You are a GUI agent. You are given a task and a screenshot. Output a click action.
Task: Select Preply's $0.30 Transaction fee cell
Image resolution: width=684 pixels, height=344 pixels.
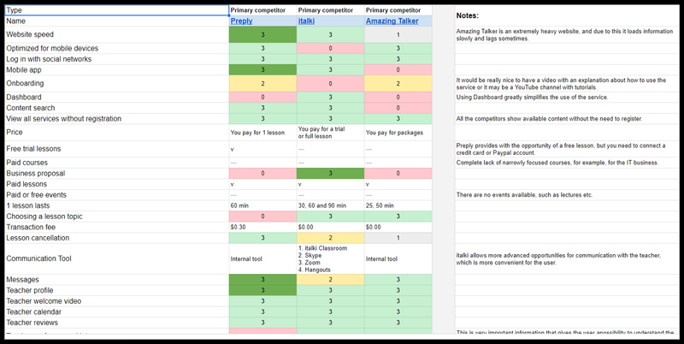(262, 227)
